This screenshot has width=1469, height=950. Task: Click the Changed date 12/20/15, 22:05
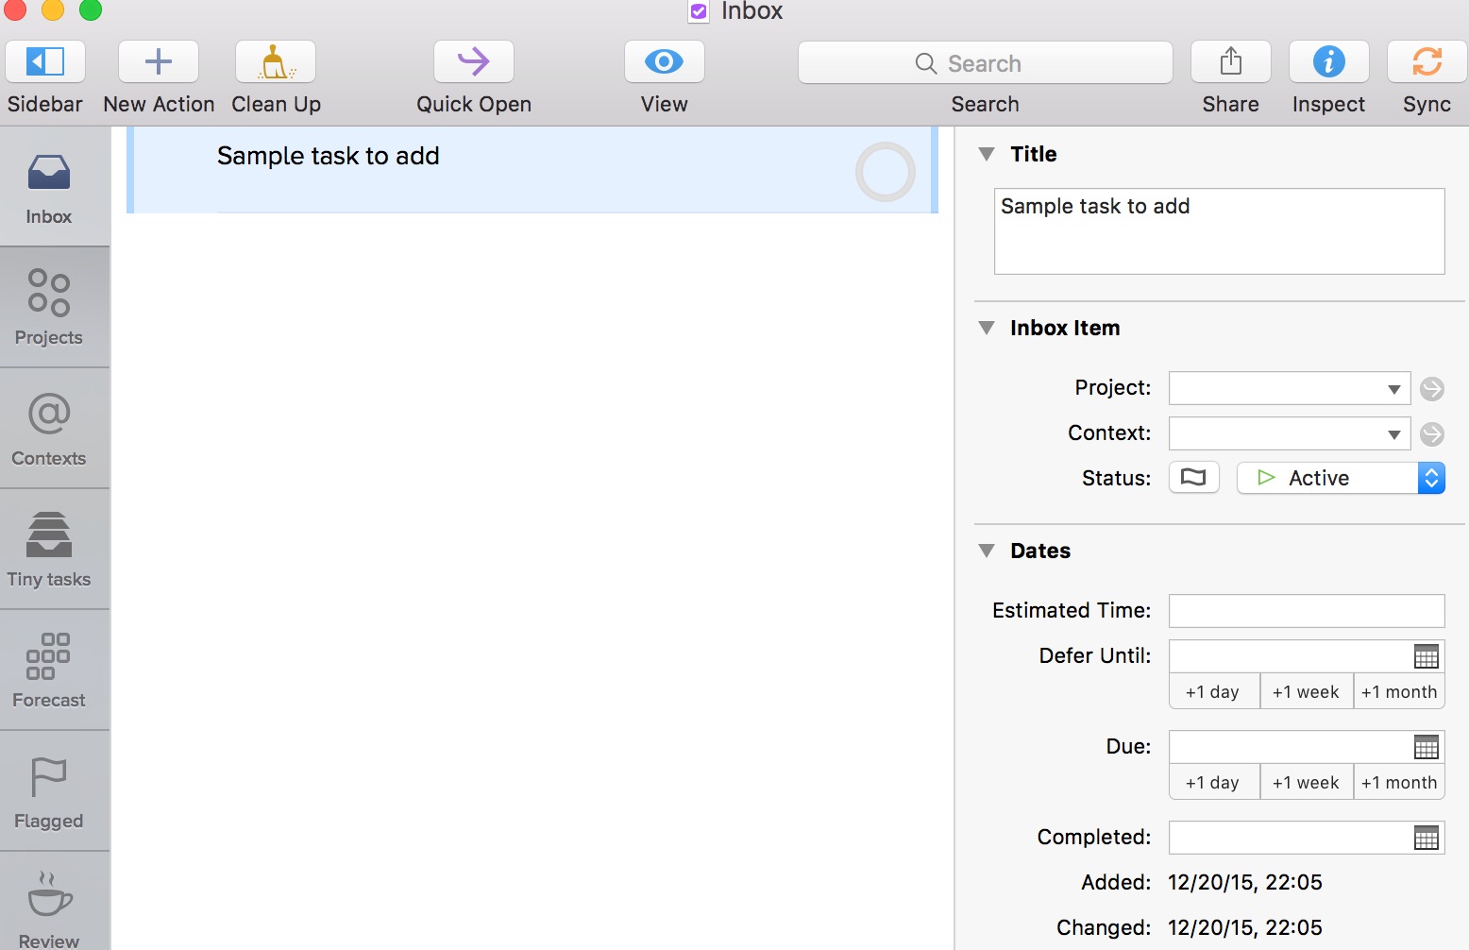click(1245, 928)
